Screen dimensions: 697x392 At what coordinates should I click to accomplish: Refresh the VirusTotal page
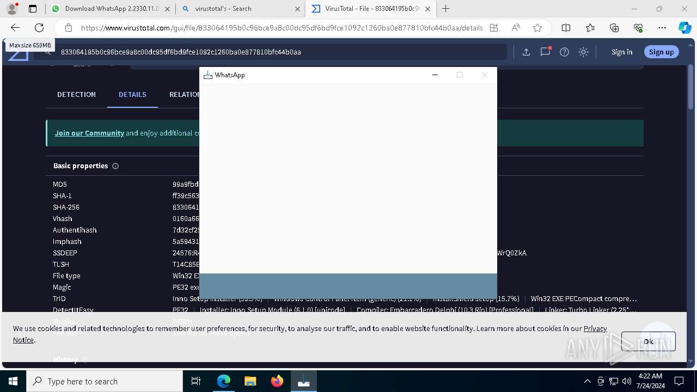[x=39, y=28]
